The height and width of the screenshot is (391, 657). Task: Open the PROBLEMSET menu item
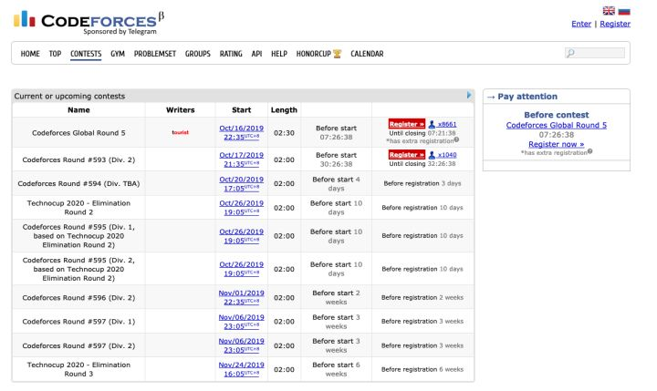155,54
